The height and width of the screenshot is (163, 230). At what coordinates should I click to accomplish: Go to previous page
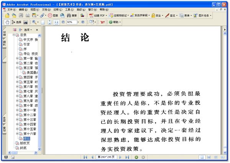click(92, 157)
